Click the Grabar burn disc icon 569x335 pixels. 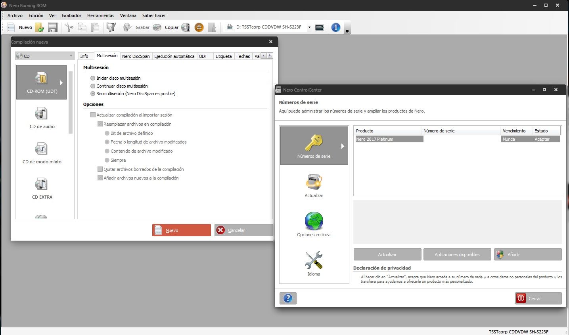click(127, 27)
